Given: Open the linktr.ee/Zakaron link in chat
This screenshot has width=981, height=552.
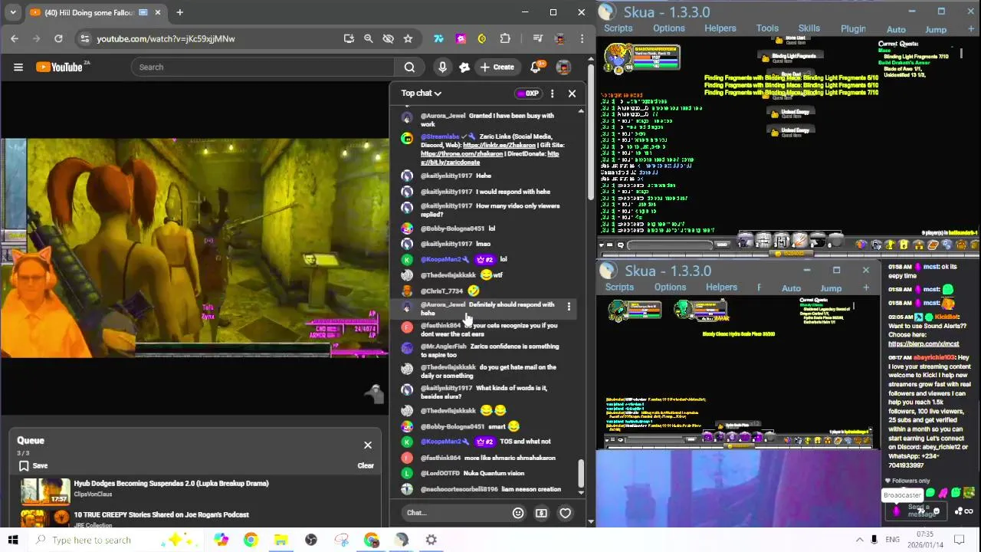Looking at the screenshot, I should click(499, 145).
